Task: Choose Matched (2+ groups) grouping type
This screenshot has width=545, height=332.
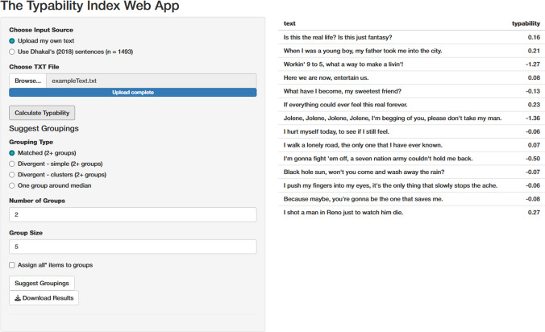Action: click(12, 153)
